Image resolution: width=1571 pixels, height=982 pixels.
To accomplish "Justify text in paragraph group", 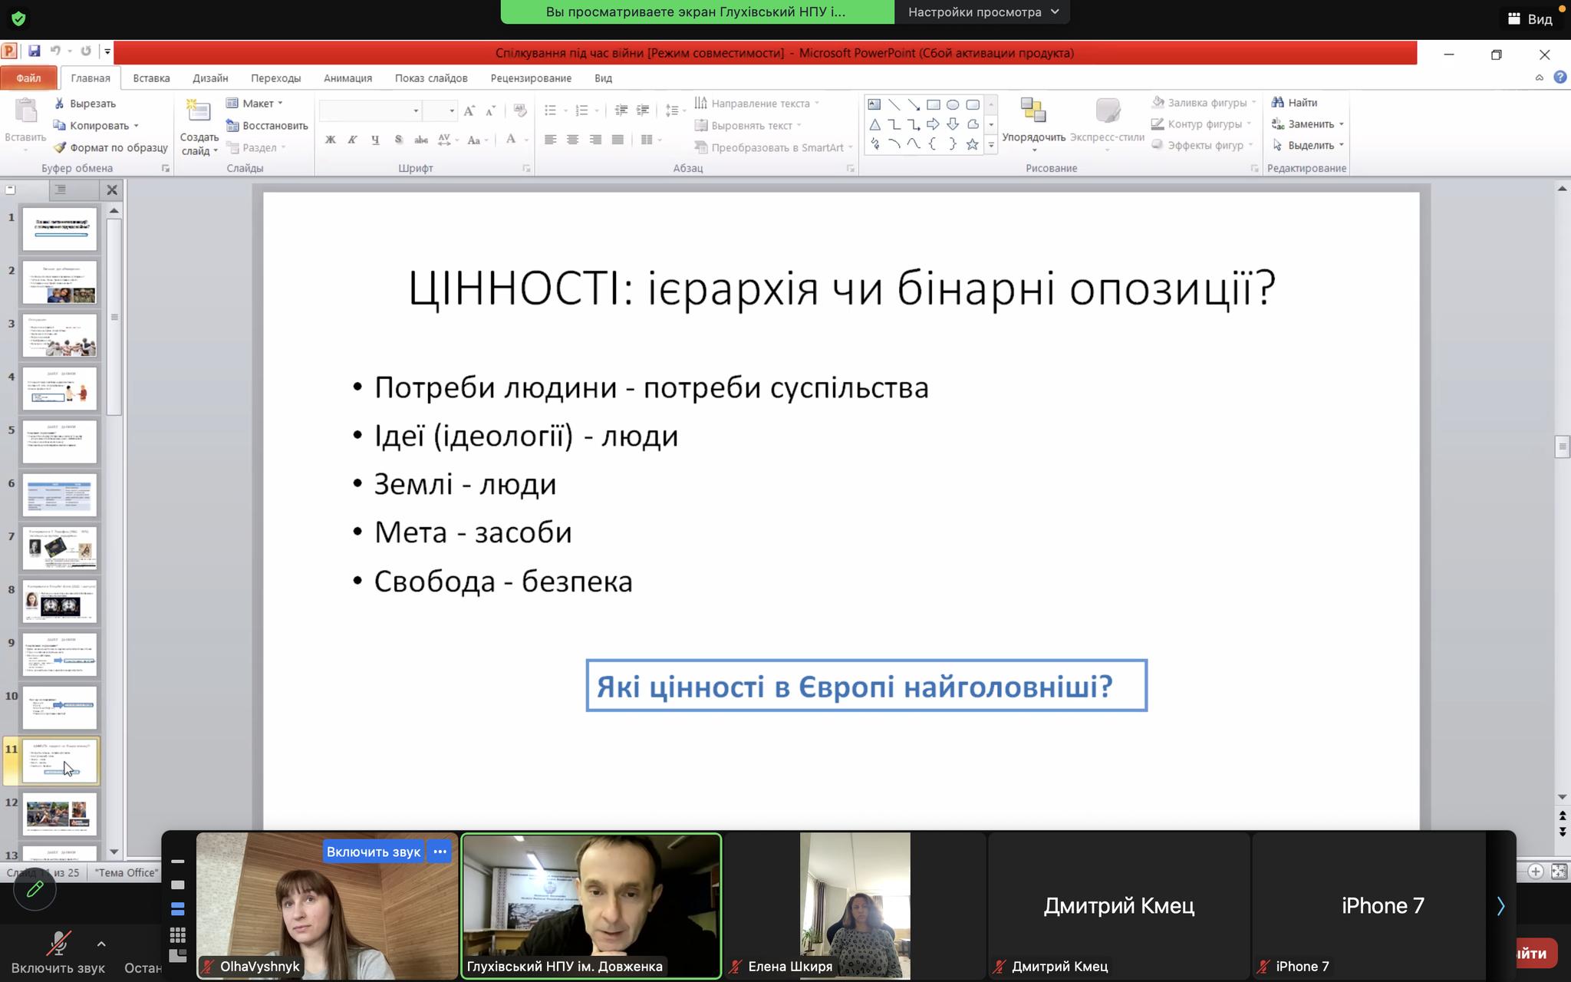I will coord(618,140).
